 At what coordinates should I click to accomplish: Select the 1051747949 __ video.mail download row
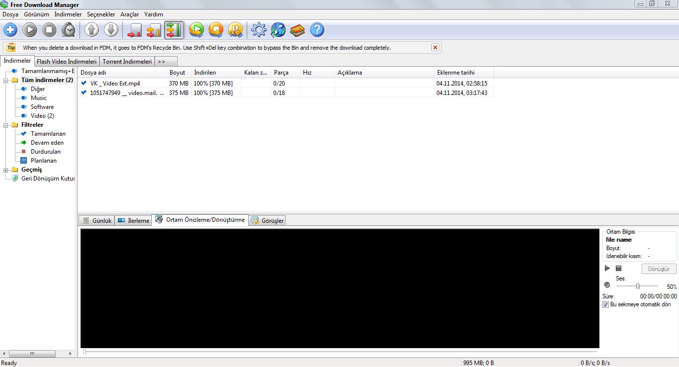click(286, 93)
